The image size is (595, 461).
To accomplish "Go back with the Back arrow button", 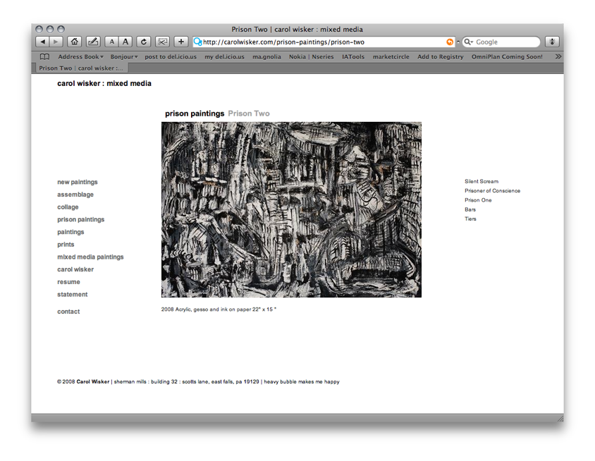I will click(42, 42).
